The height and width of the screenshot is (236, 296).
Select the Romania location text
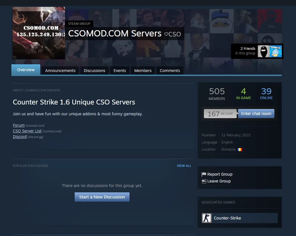[228, 149]
